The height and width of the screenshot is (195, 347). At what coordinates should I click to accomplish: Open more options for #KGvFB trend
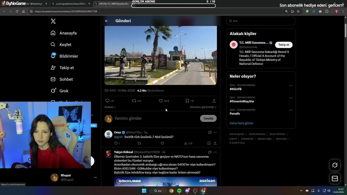pos(291,86)
